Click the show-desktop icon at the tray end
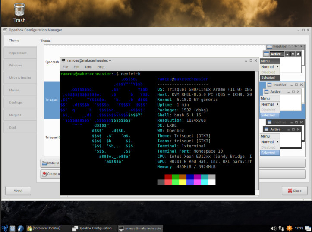 click(308, 228)
